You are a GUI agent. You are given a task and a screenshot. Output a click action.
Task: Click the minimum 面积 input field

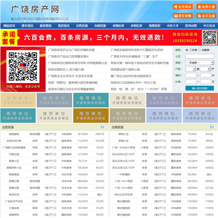(191, 76)
